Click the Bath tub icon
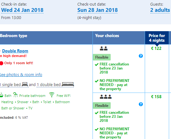The height and width of the screenshot is (139, 171). (2, 95)
